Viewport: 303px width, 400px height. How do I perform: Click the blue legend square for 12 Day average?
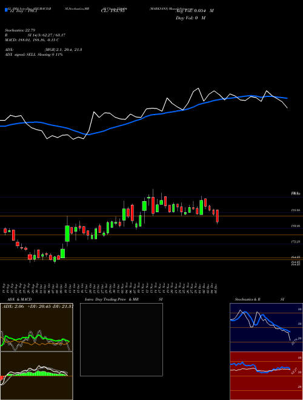pyautogui.click(x=7, y=10)
